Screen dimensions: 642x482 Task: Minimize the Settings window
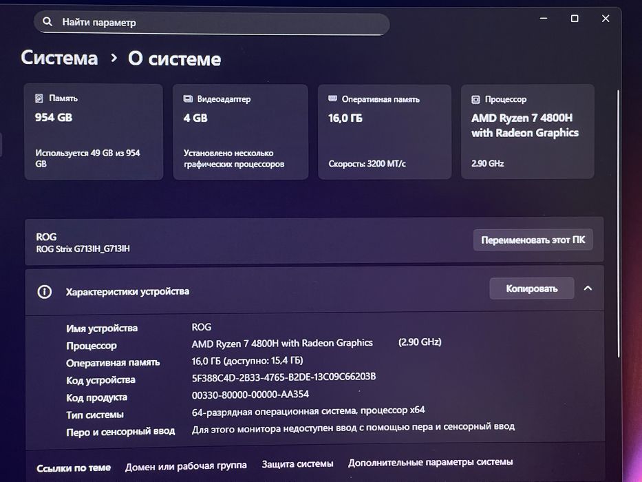coord(544,19)
